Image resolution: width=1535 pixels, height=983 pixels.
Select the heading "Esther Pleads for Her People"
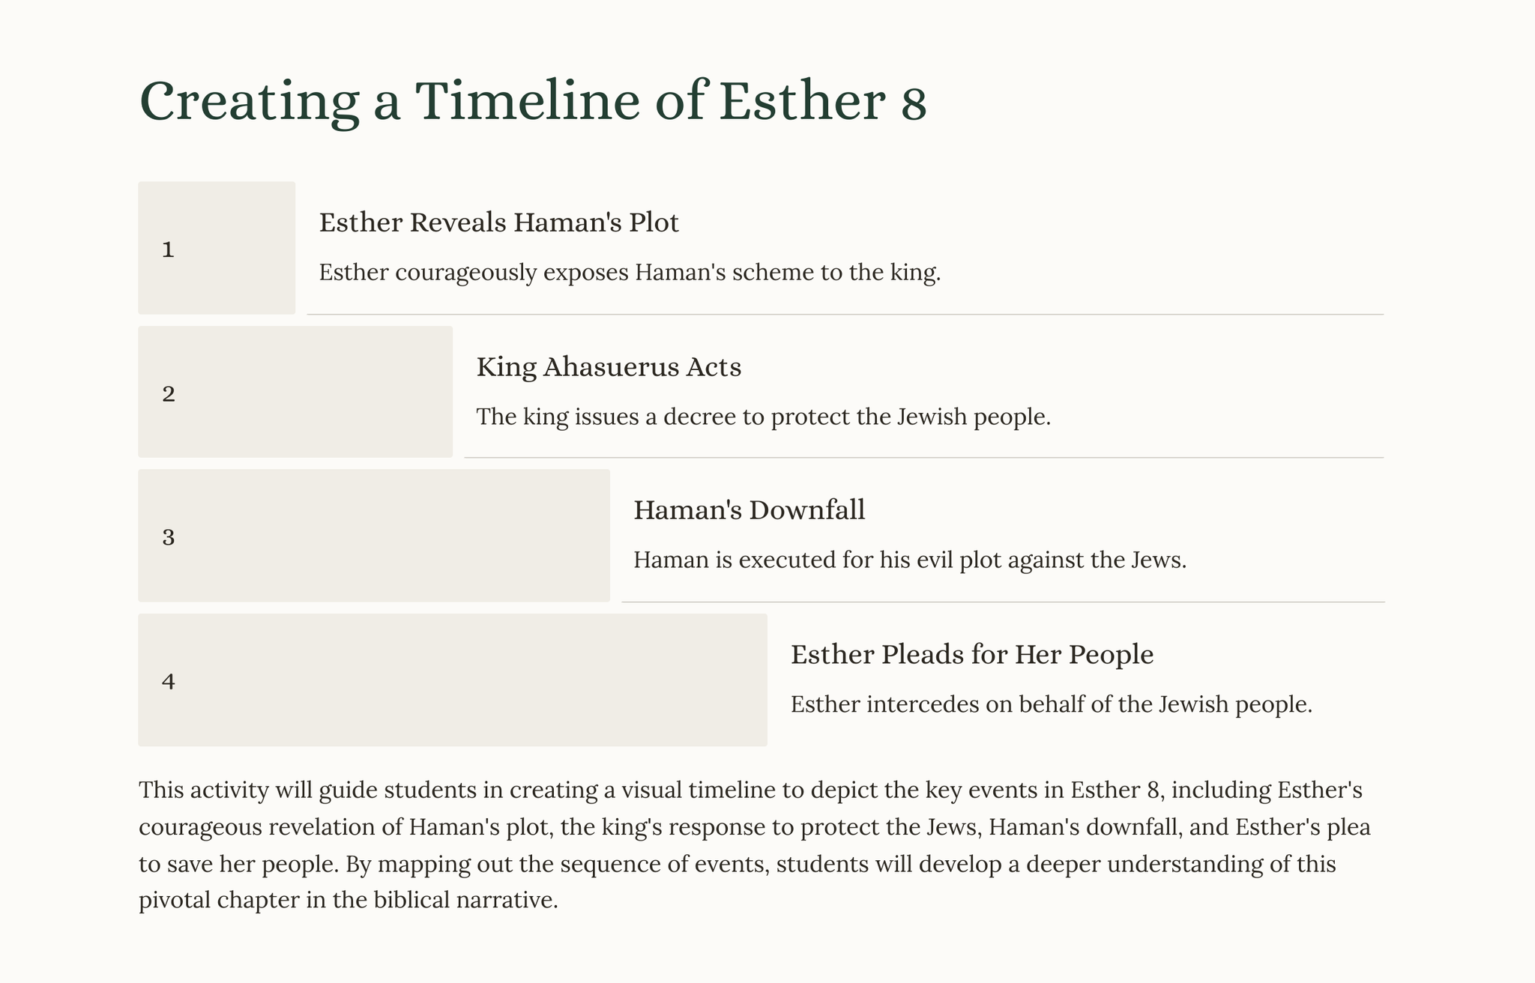972,655
